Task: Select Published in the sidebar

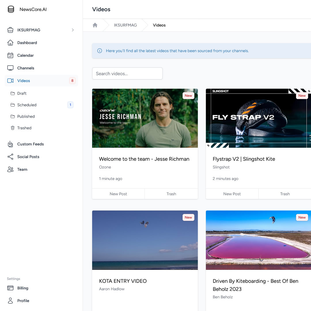Action: pos(26,116)
